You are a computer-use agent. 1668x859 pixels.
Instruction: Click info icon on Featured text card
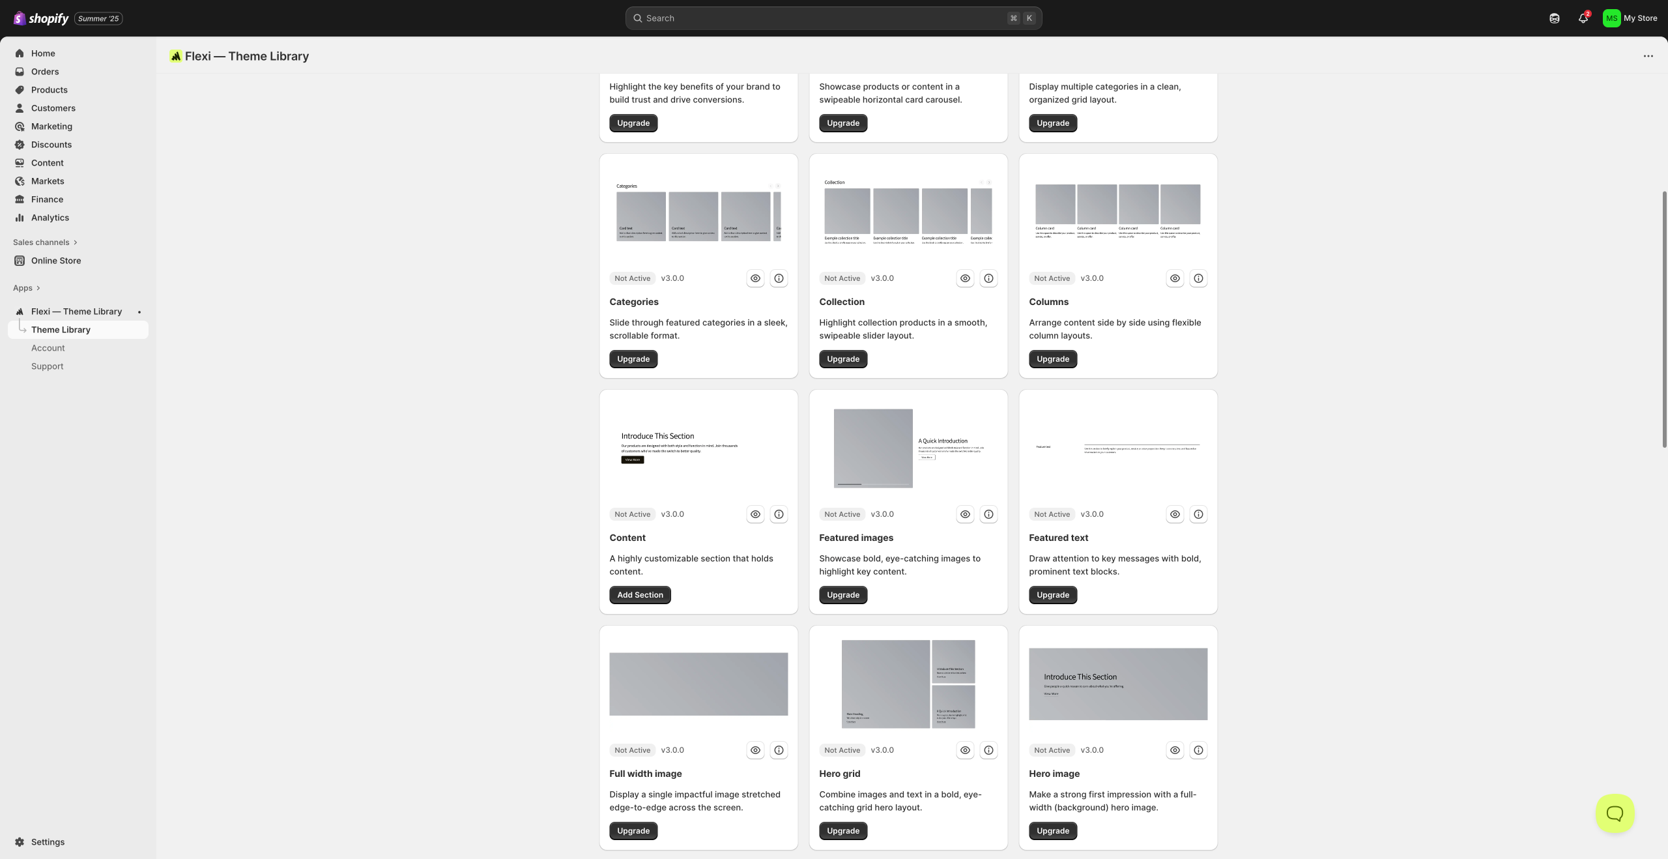pyautogui.click(x=1198, y=514)
